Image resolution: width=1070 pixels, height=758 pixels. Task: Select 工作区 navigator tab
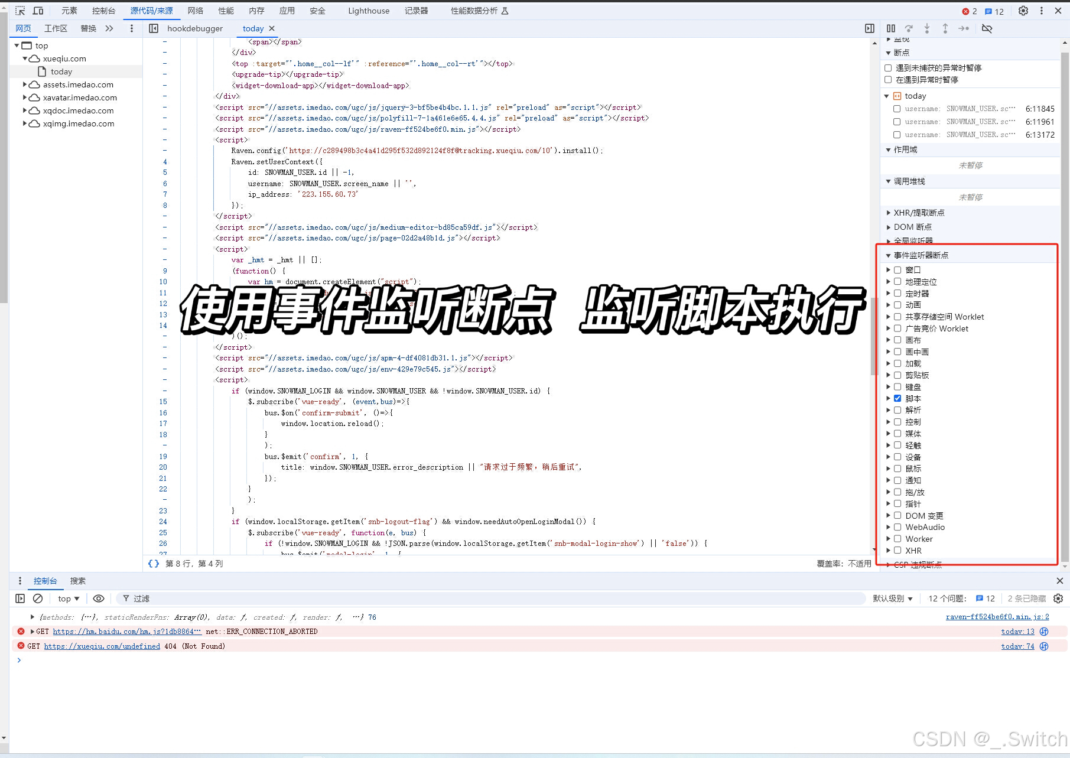tap(56, 28)
